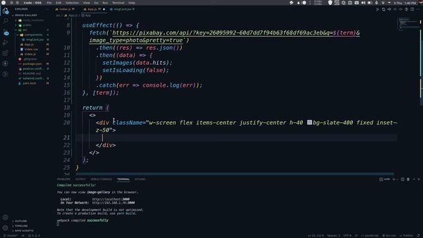Open the File menu
This screenshot has width=423, height=238.
(49, 3)
